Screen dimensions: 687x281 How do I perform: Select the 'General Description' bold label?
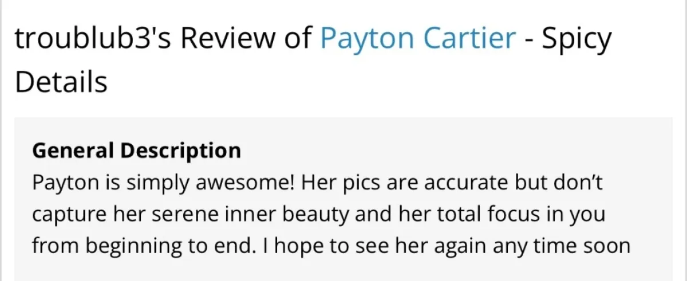136,151
